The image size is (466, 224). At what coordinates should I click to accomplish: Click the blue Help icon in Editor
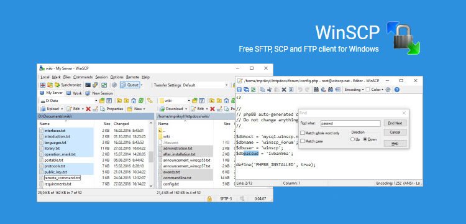(x=397, y=90)
